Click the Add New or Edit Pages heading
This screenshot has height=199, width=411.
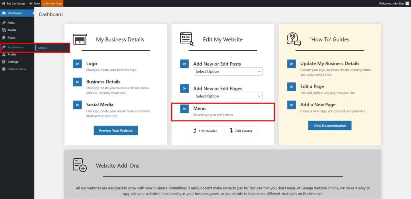tap(218, 88)
